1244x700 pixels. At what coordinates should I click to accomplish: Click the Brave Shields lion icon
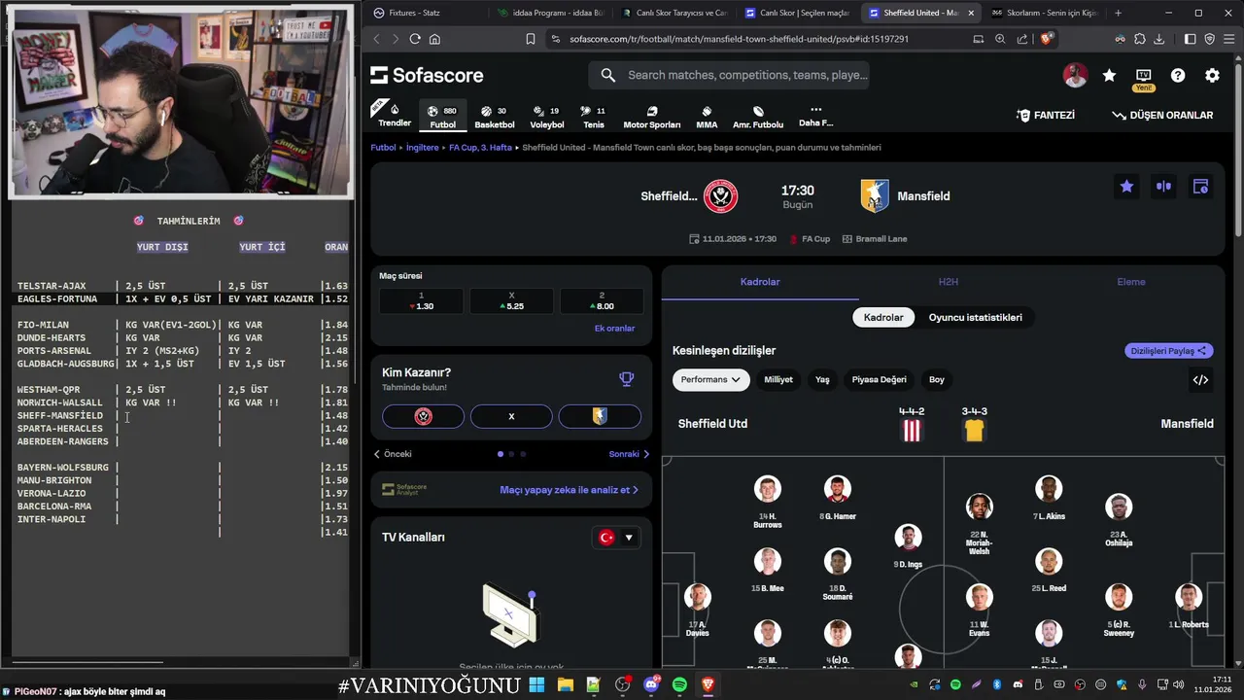tap(1047, 39)
